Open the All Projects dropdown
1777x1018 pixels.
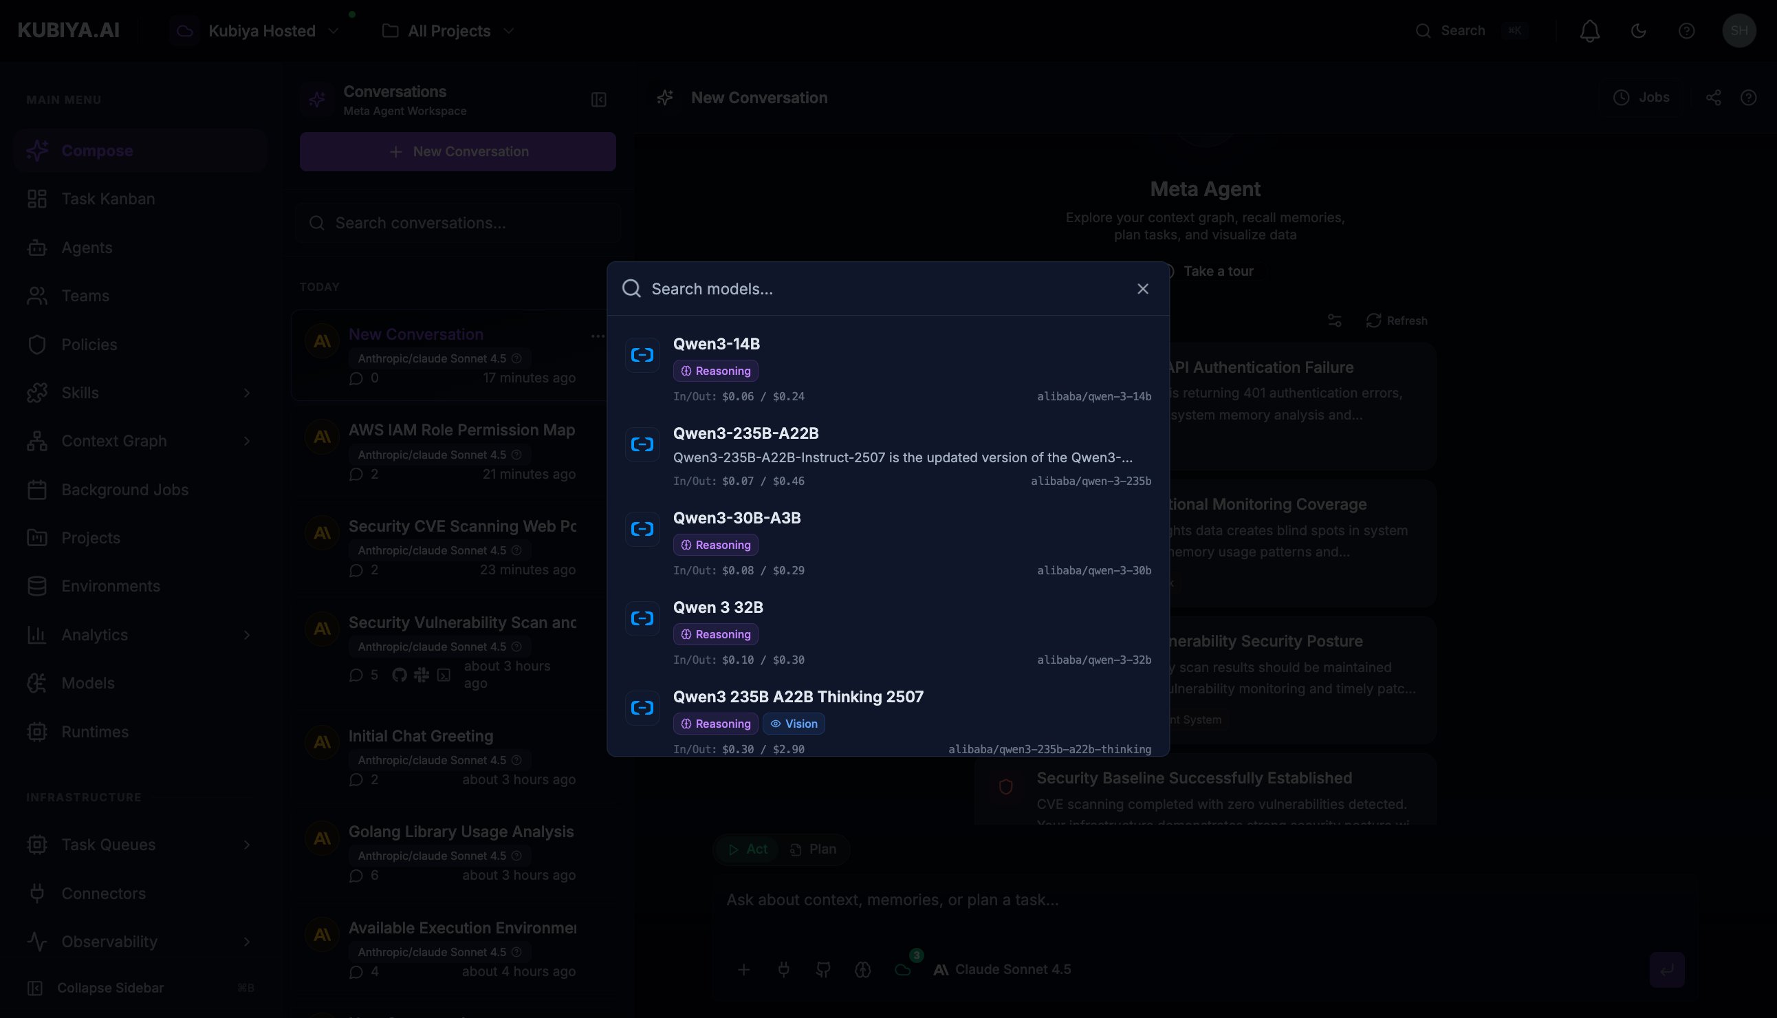point(448,31)
